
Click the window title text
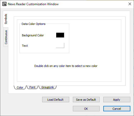click(x=33, y=4)
